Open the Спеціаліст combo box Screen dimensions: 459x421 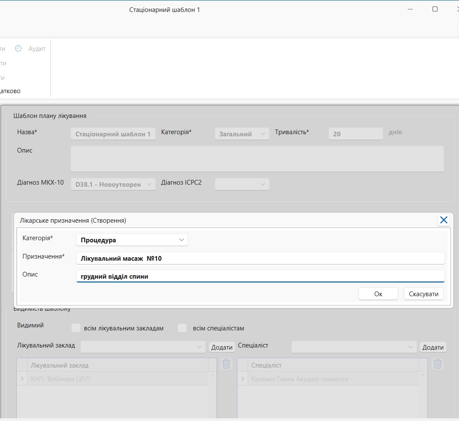354,347
